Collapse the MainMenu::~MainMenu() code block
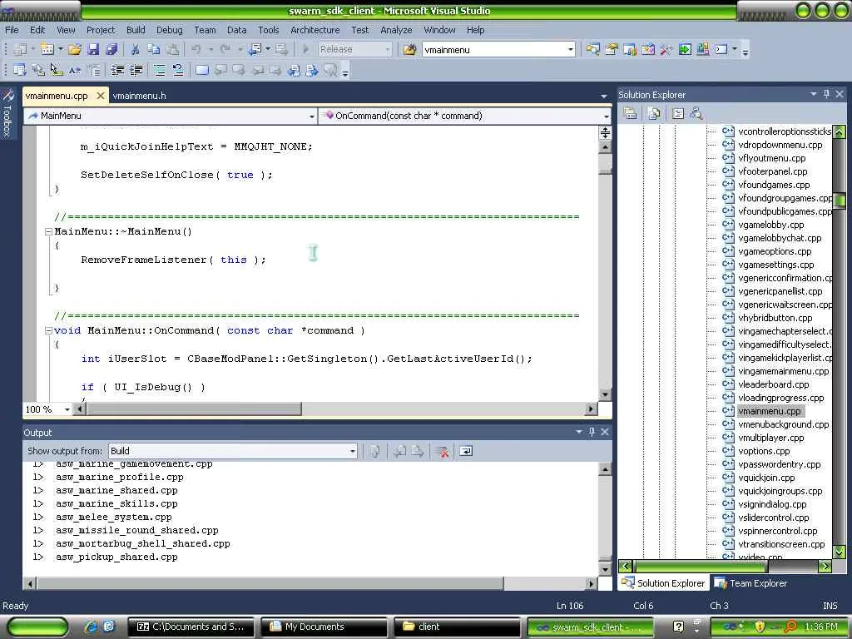 point(47,231)
